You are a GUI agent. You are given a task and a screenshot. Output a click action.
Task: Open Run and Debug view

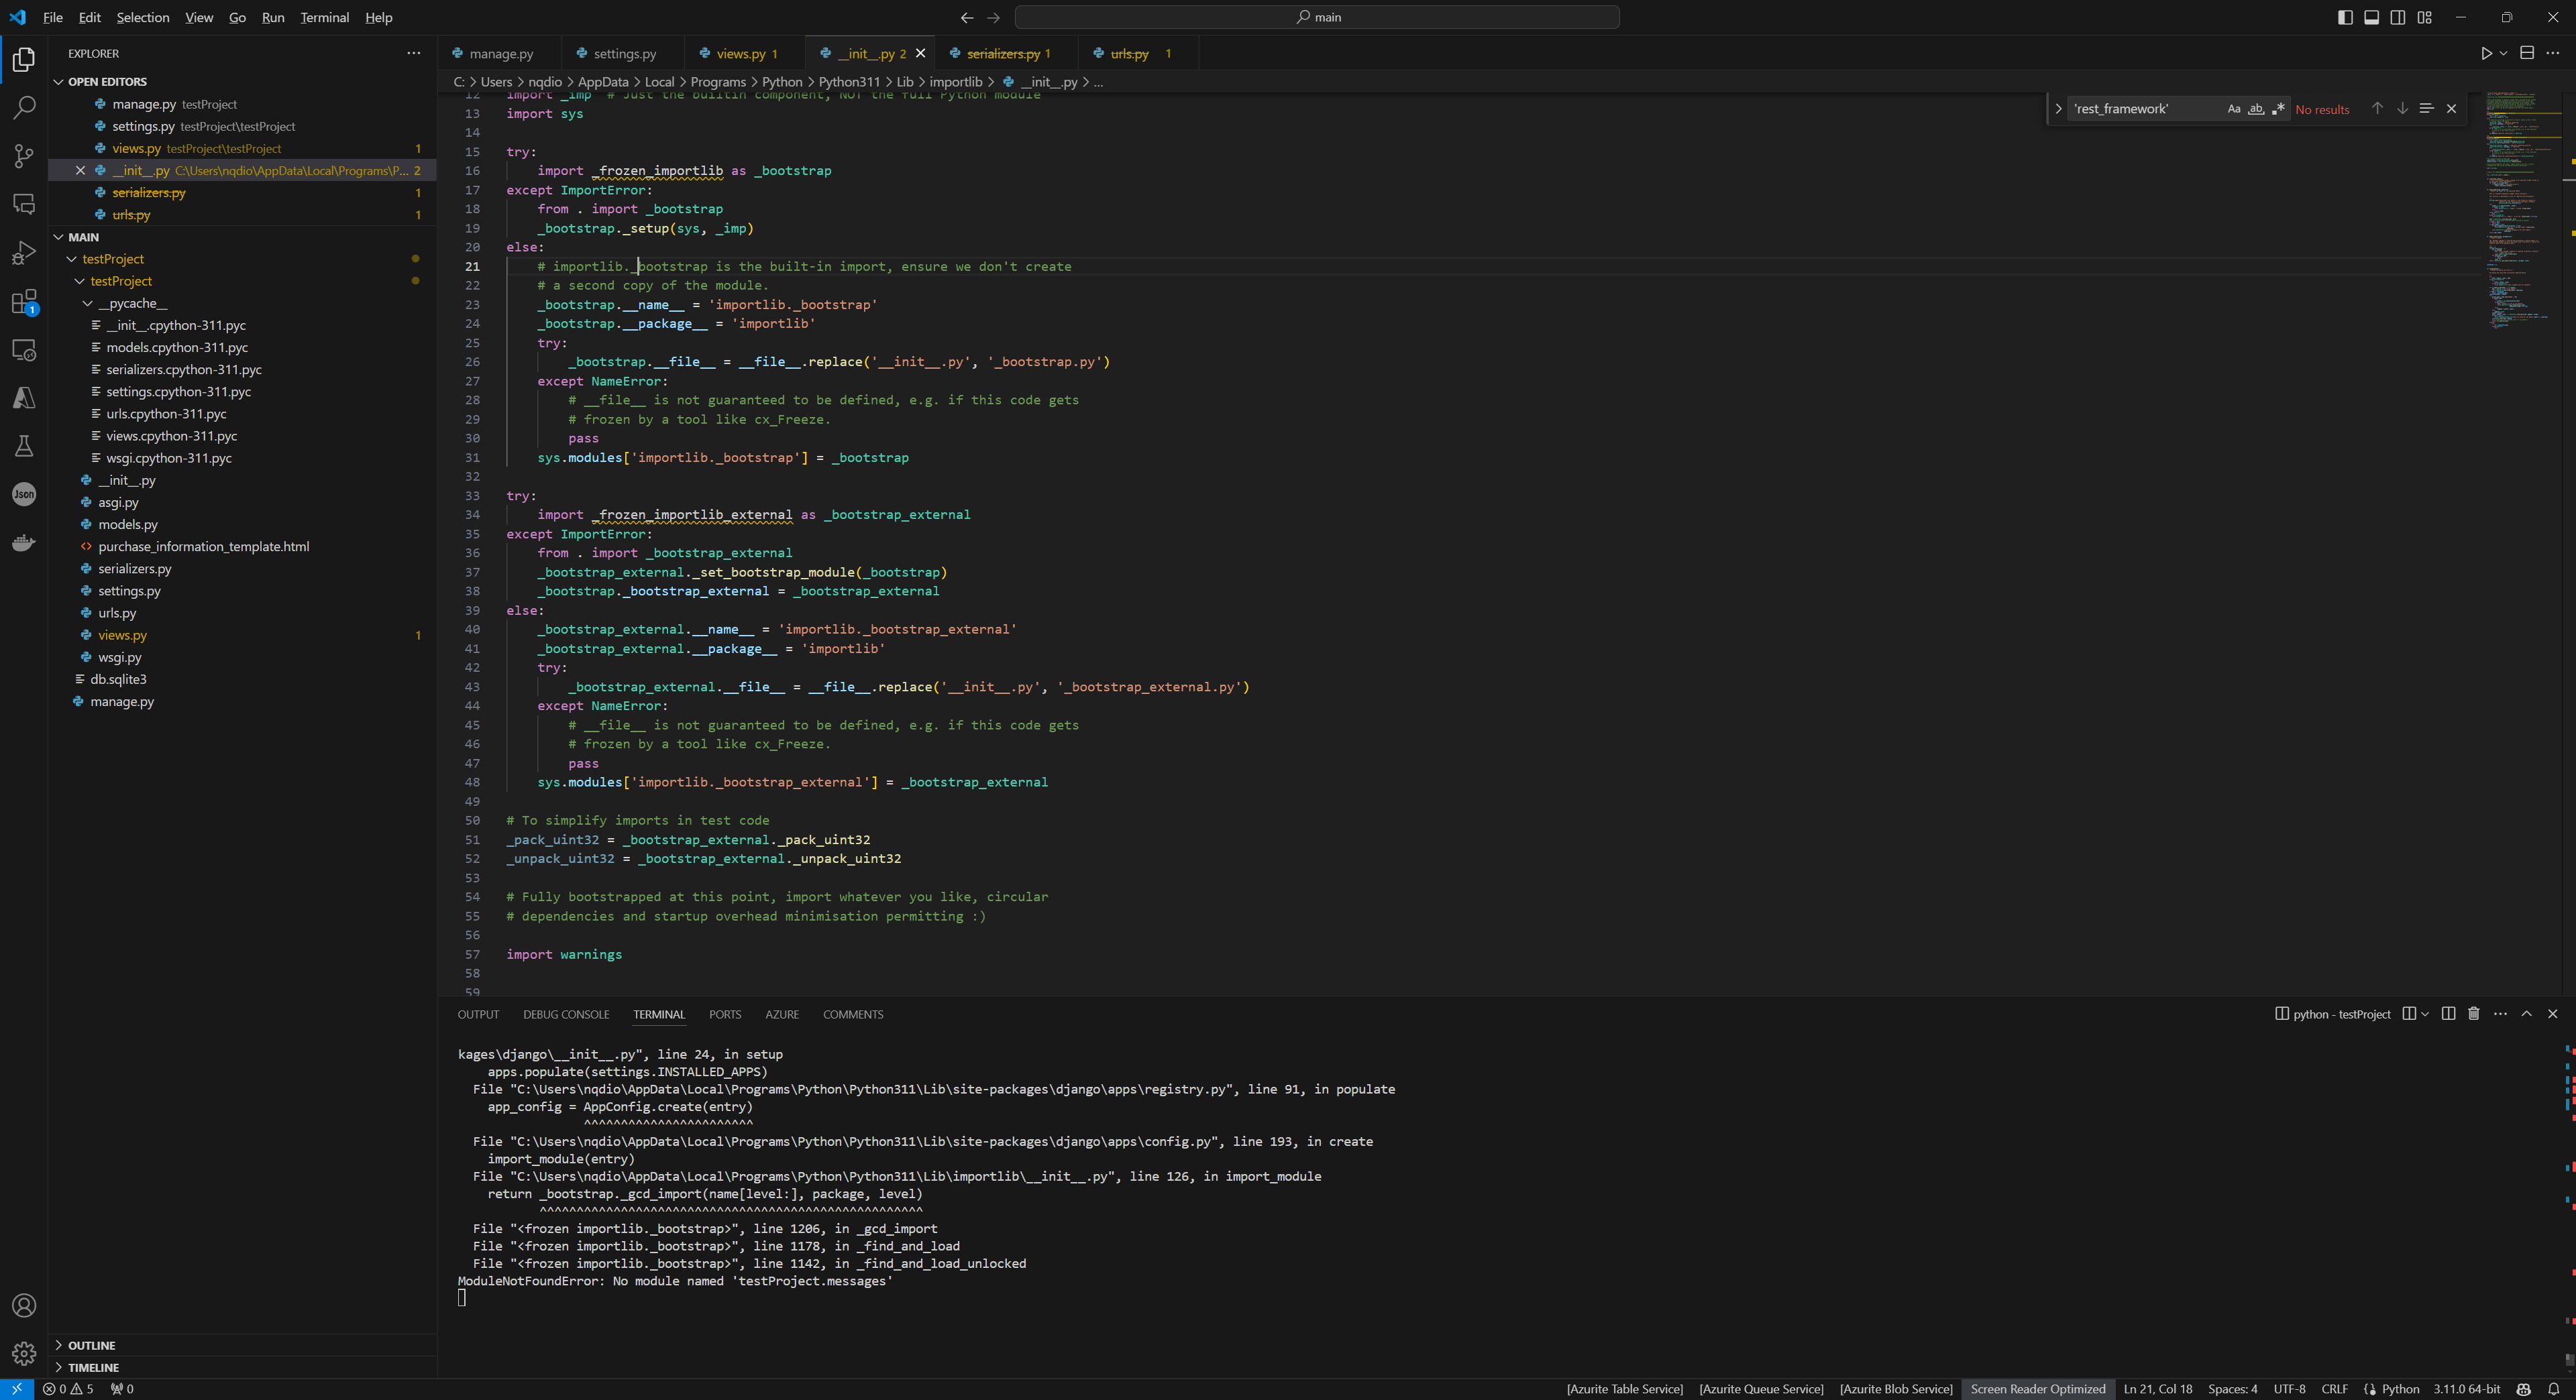24,254
